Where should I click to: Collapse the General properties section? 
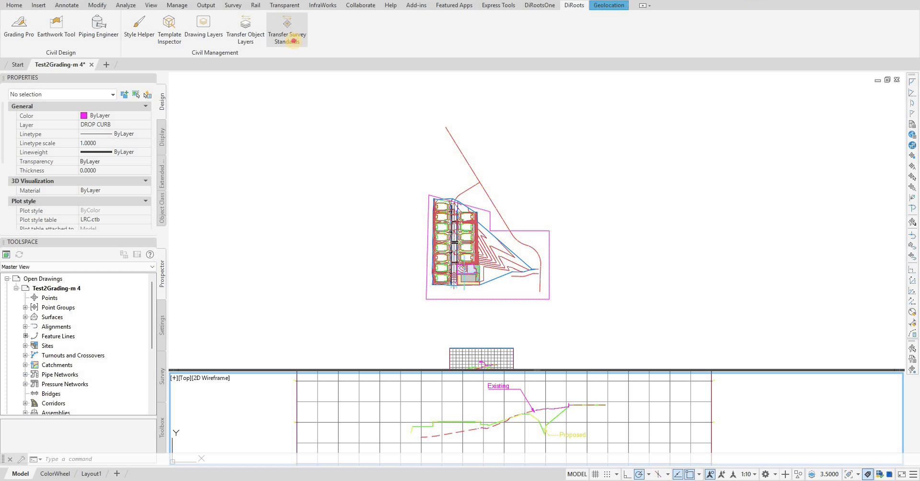point(146,106)
